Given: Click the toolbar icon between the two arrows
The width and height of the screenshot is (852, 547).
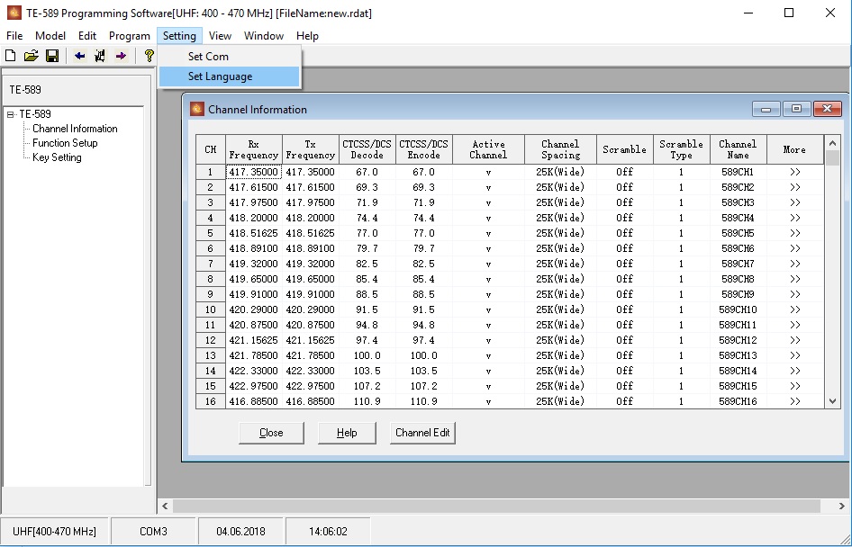Looking at the screenshot, I should [x=100, y=56].
